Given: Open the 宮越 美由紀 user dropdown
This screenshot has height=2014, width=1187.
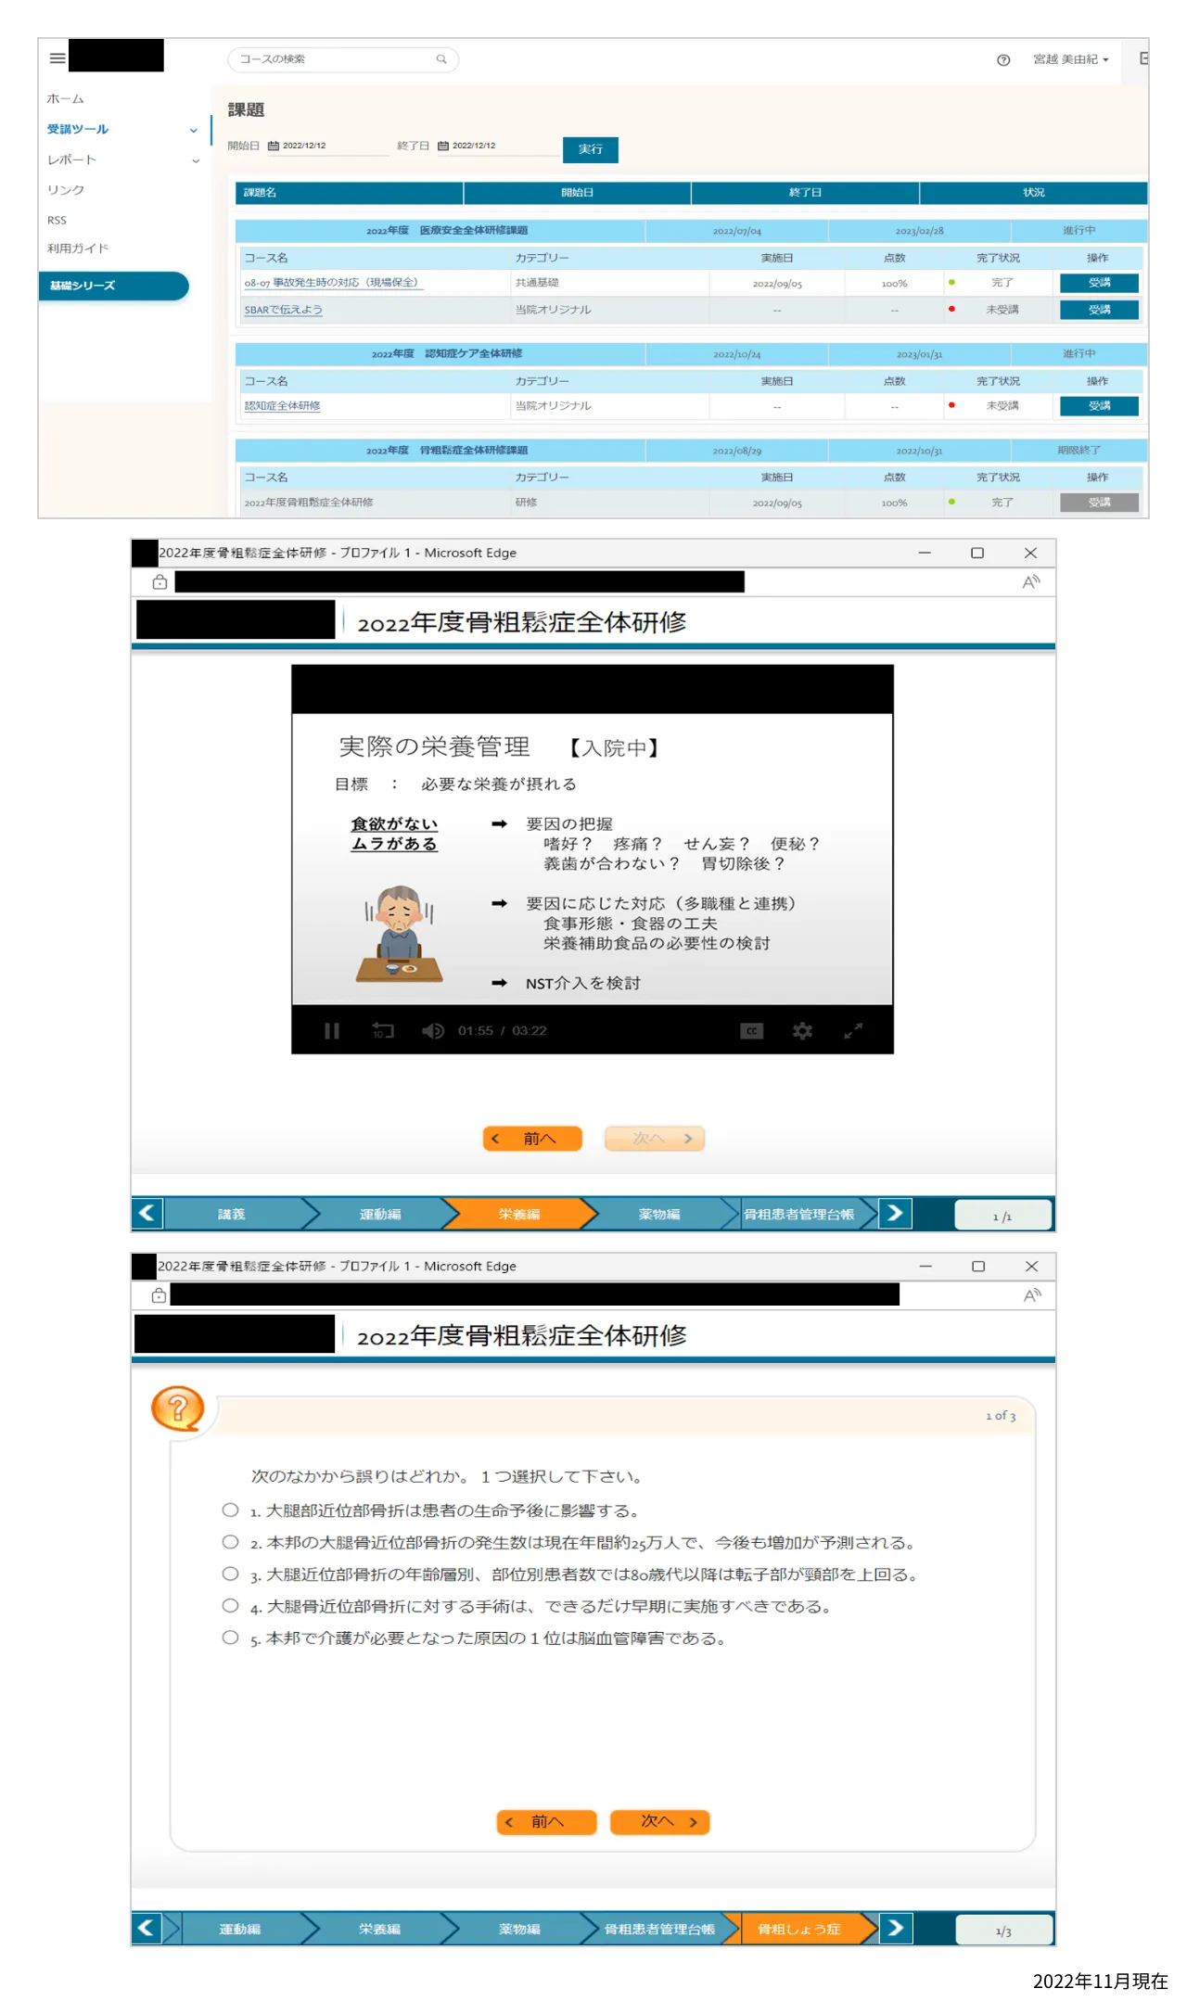Looking at the screenshot, I should click(1070, 59).
